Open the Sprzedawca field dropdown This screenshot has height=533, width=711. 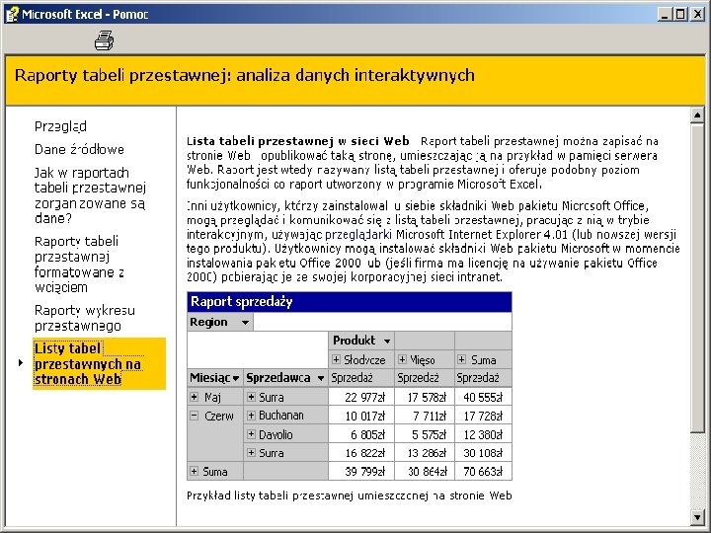(321, 378)
